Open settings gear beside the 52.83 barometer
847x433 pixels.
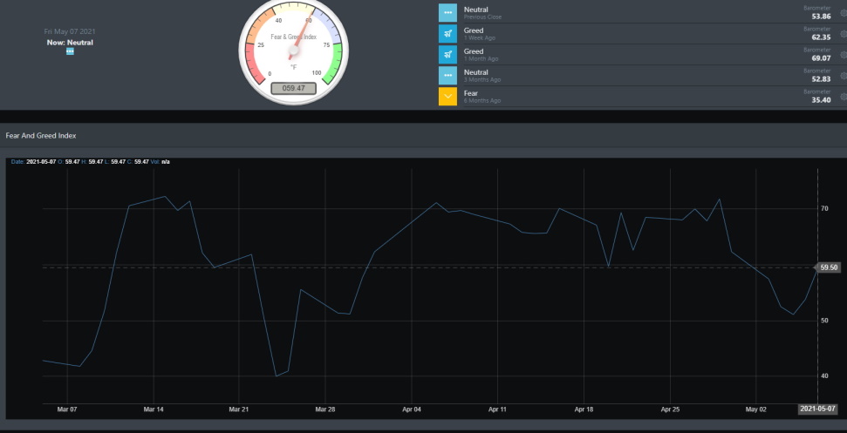(x=844, y=76)
